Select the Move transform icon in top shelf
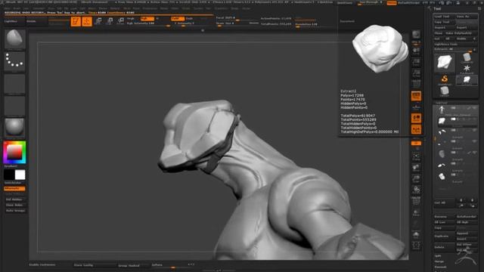Screen dimensions: 484x272 [98, 21]
